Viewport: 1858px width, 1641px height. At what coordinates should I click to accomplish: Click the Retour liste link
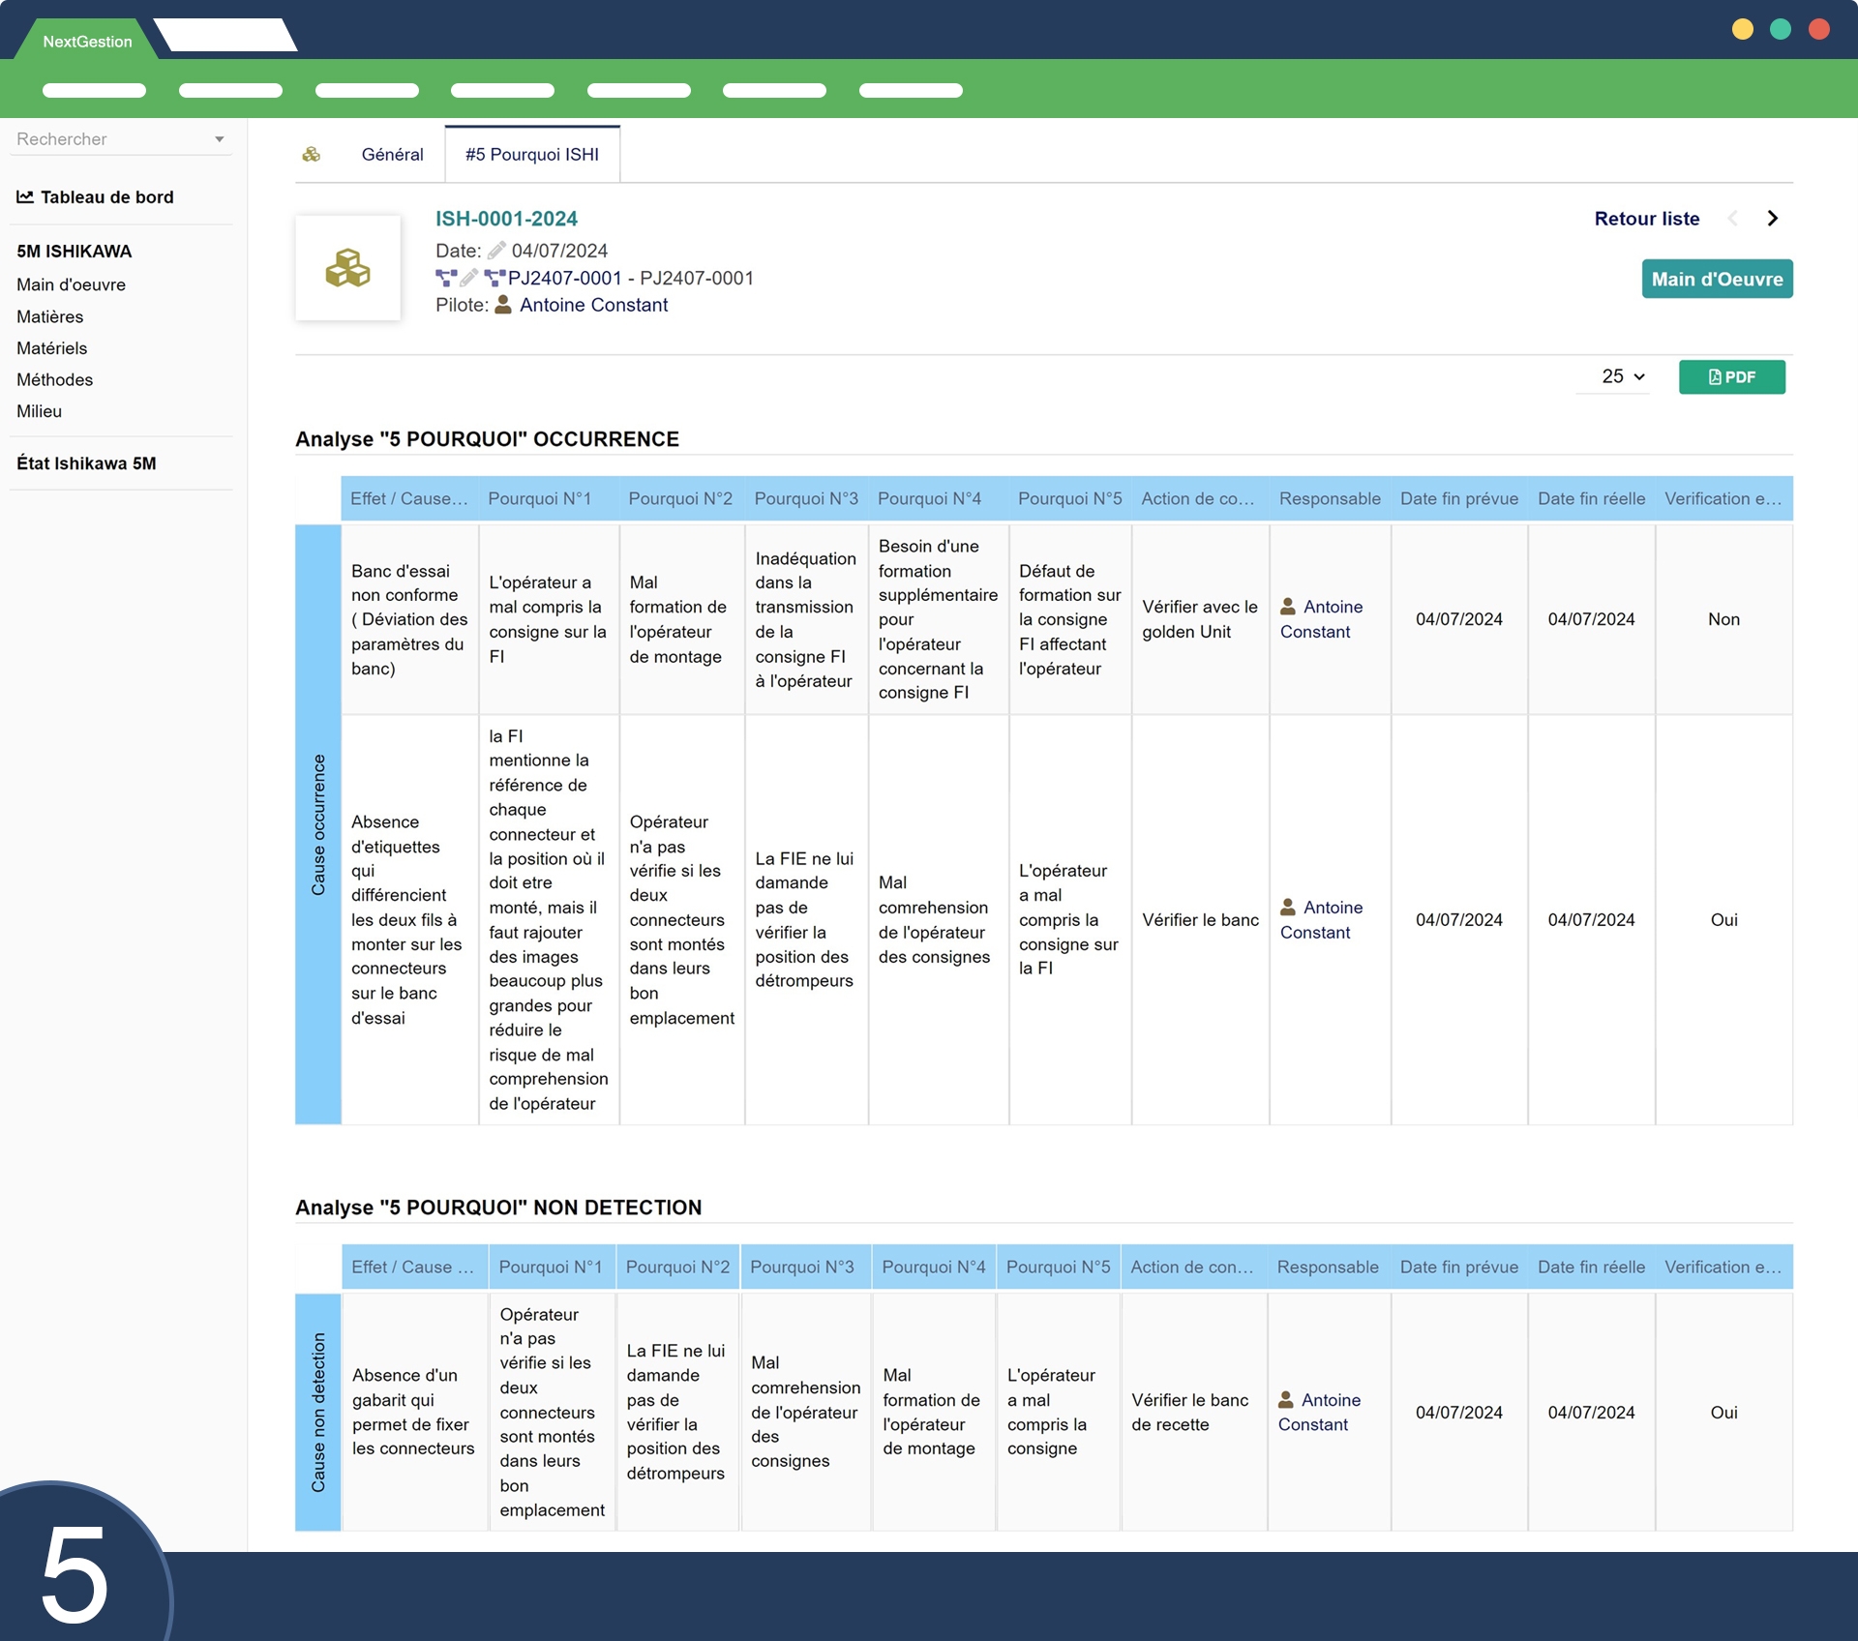click(x=1646, y=219)
